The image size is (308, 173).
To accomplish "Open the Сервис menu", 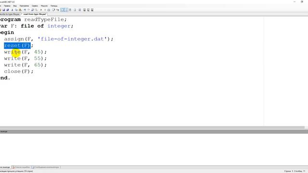I will click(35, 6).
